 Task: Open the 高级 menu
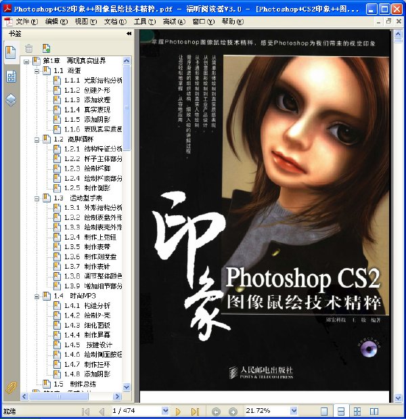click(174, 22)
